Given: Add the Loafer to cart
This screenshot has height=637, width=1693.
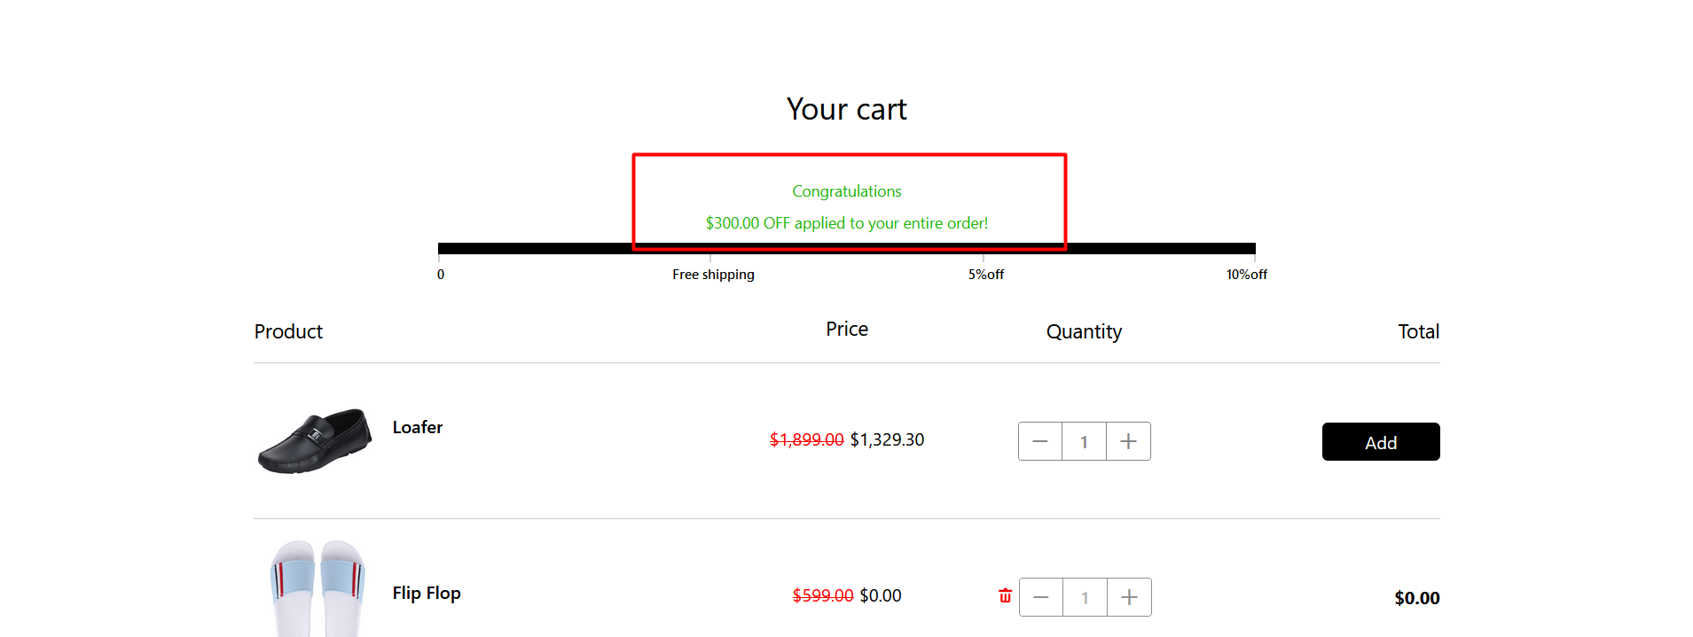Looking at the screenshot, I should click(x=1381, y=441).
